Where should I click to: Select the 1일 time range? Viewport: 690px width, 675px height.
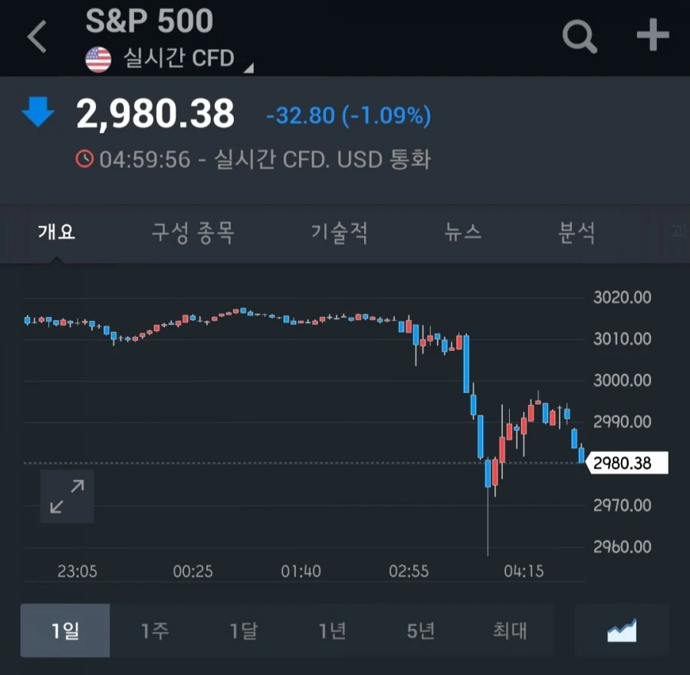(65, 630)
